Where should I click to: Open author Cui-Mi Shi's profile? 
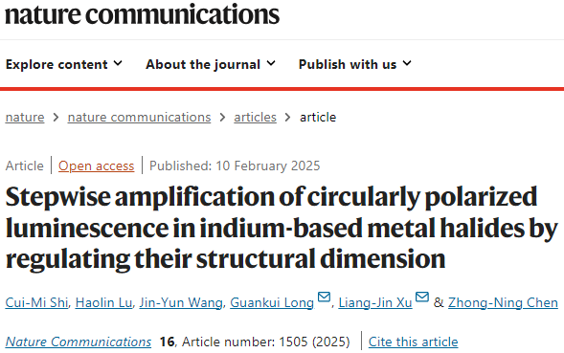click(36, 302)
